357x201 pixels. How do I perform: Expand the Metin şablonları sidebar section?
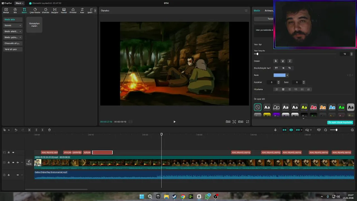click(x=13, y=37)
